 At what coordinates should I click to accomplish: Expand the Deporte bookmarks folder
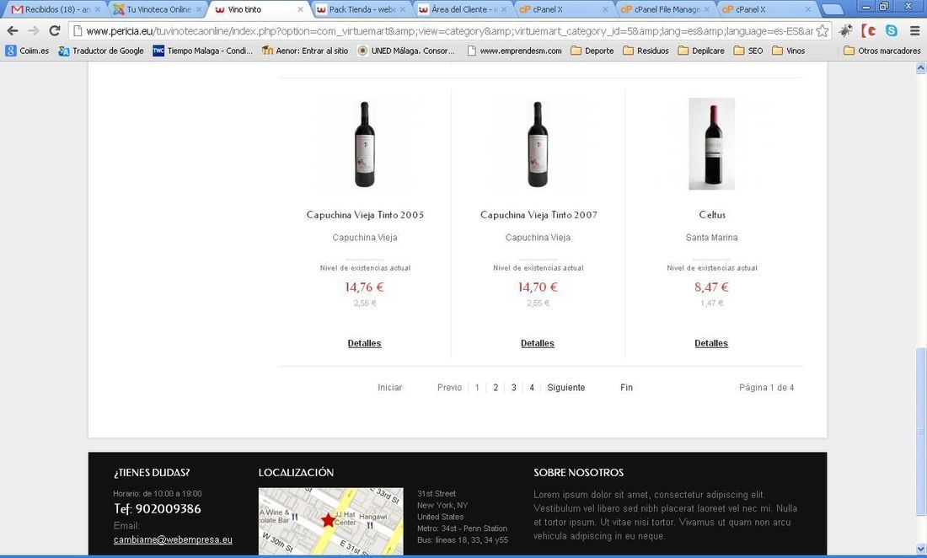coord(592,51)
